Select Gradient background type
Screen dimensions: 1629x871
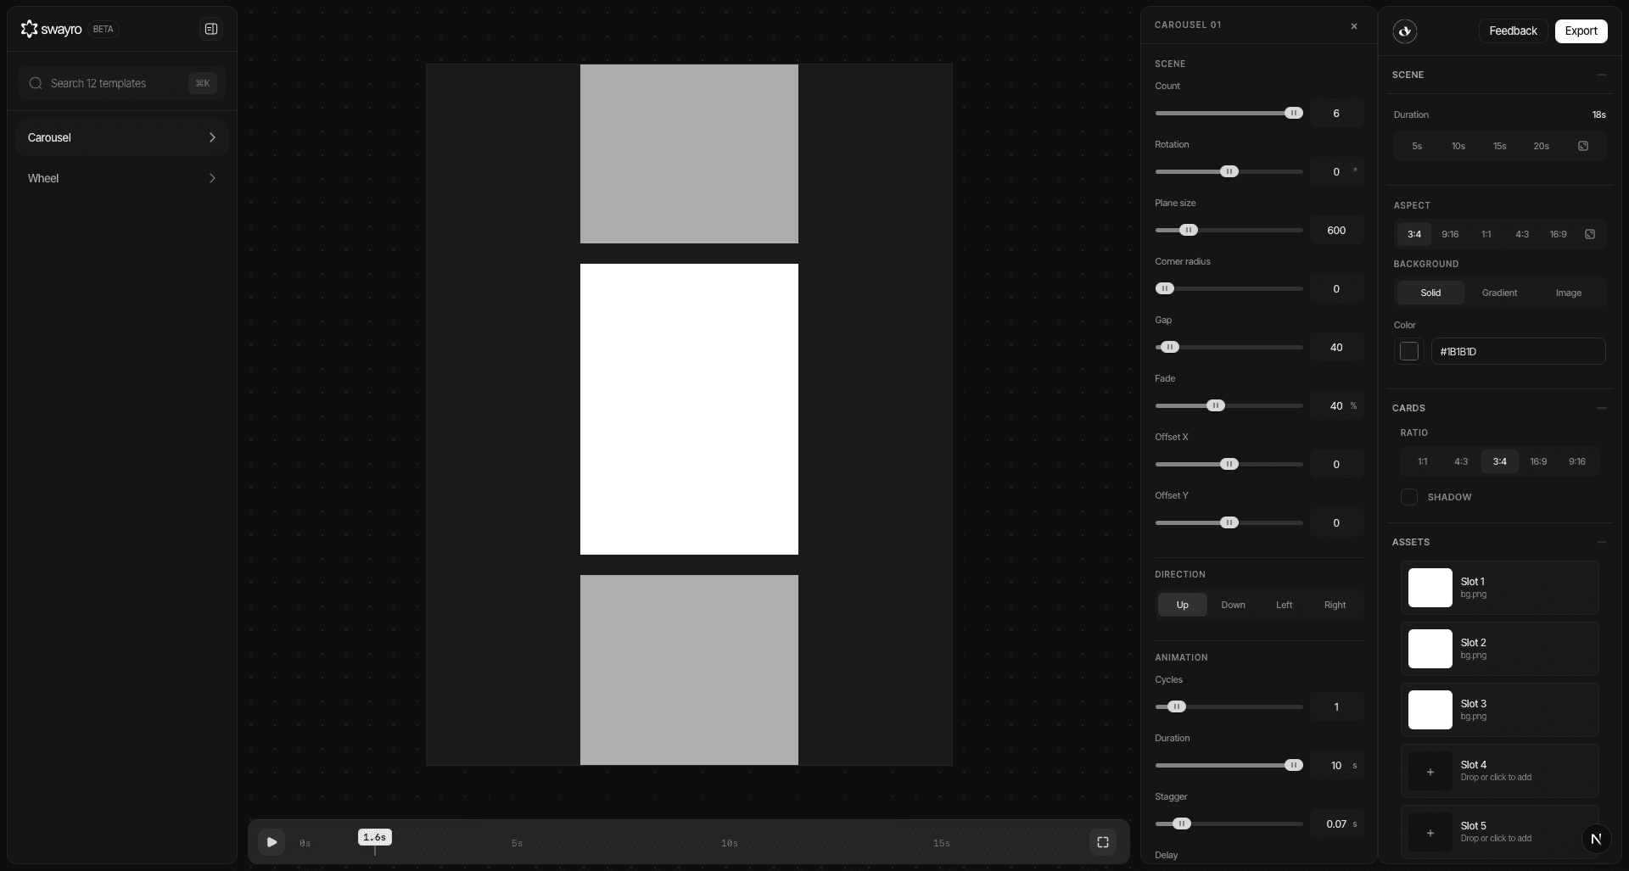1499,293
